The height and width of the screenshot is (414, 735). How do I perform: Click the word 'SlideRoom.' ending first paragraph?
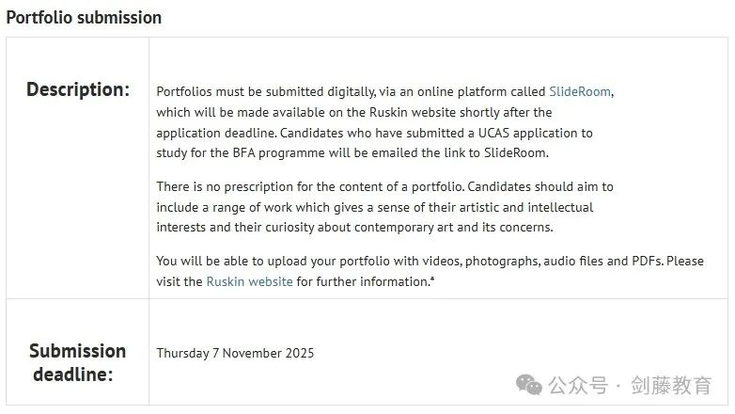516,153
